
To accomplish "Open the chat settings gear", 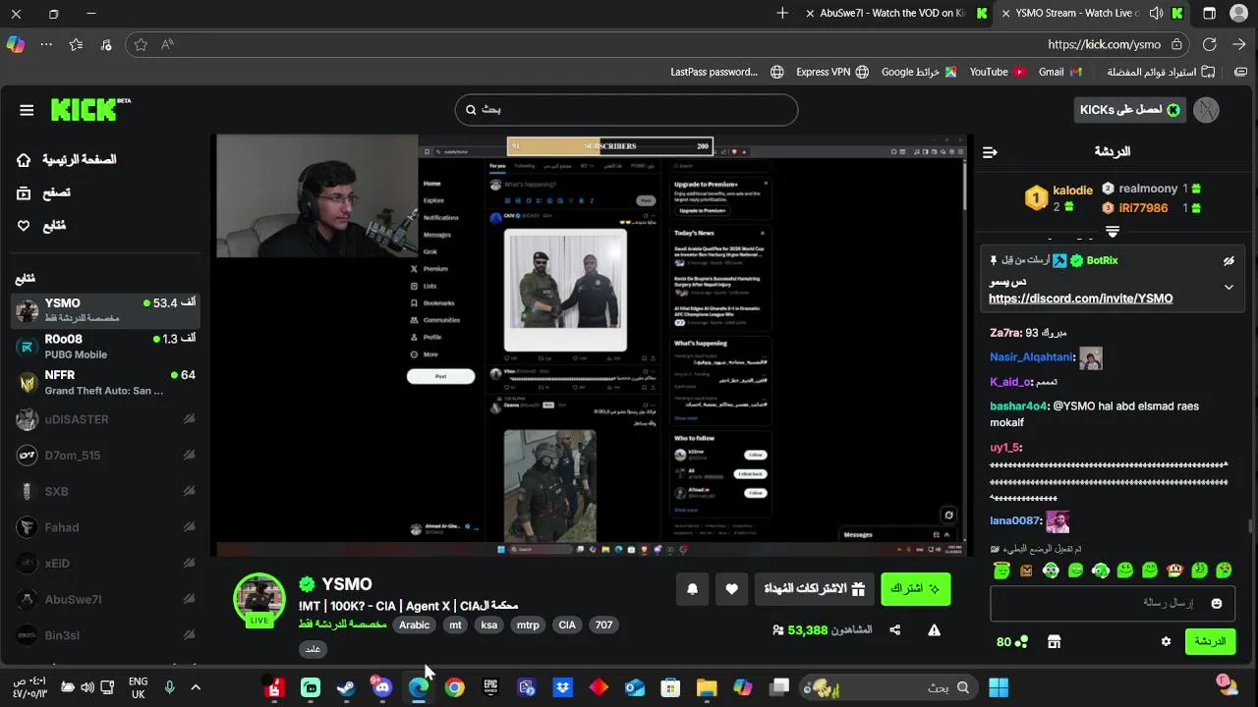I will pos(1166,642).
